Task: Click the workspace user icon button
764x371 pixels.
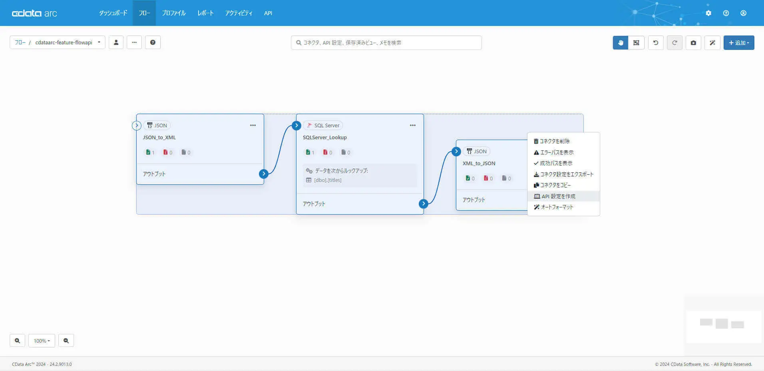Action: click(x=116, y=42)
